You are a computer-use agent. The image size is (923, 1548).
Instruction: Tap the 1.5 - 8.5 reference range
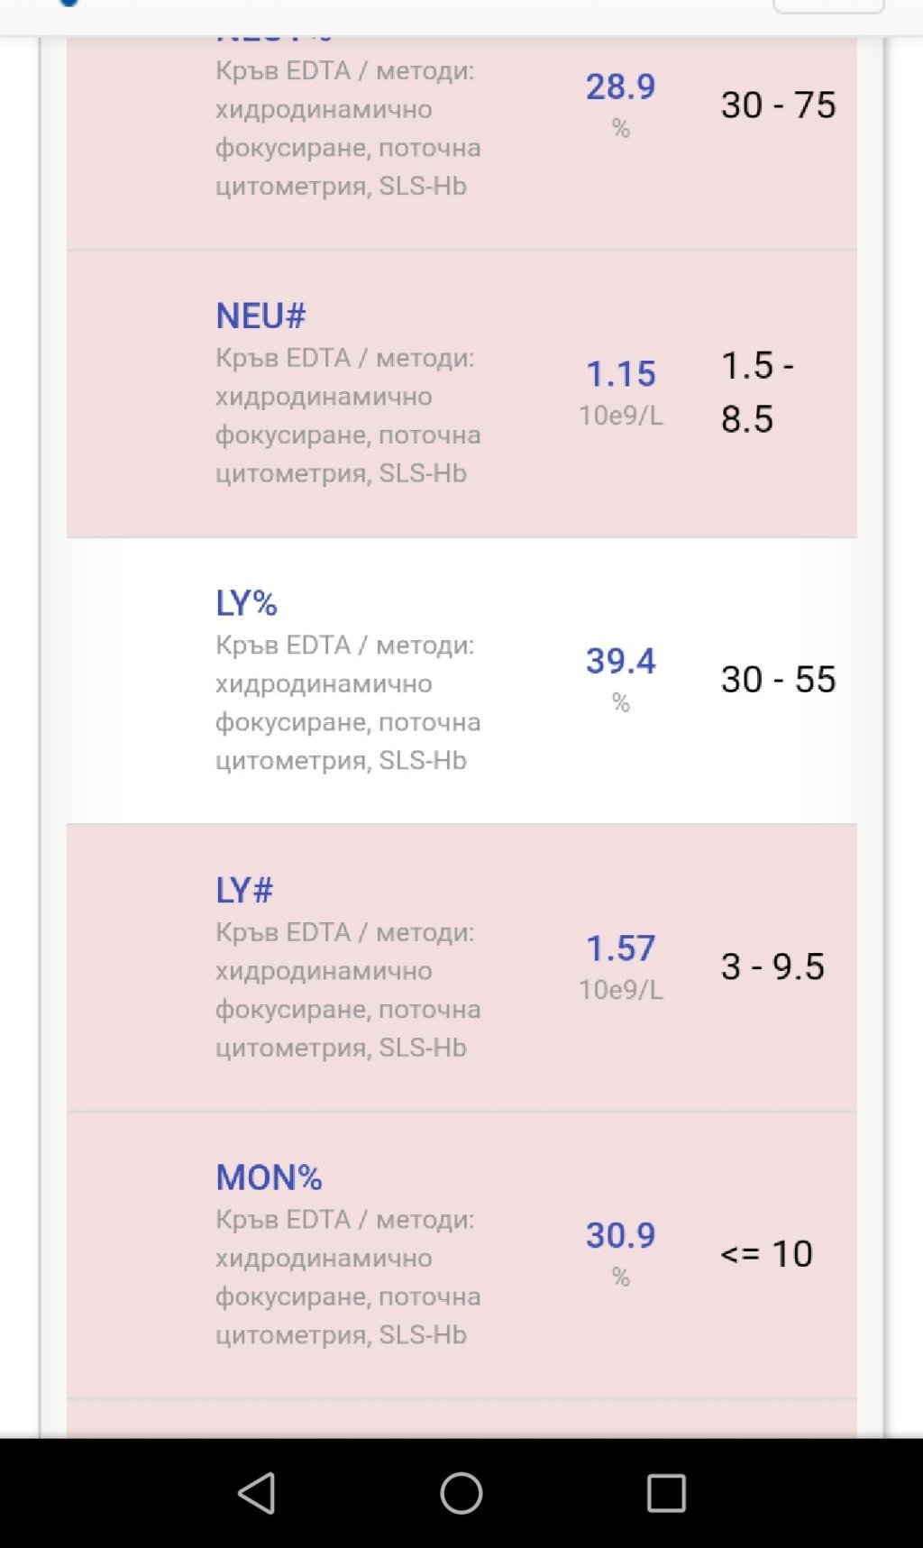[x=756, y=391]
